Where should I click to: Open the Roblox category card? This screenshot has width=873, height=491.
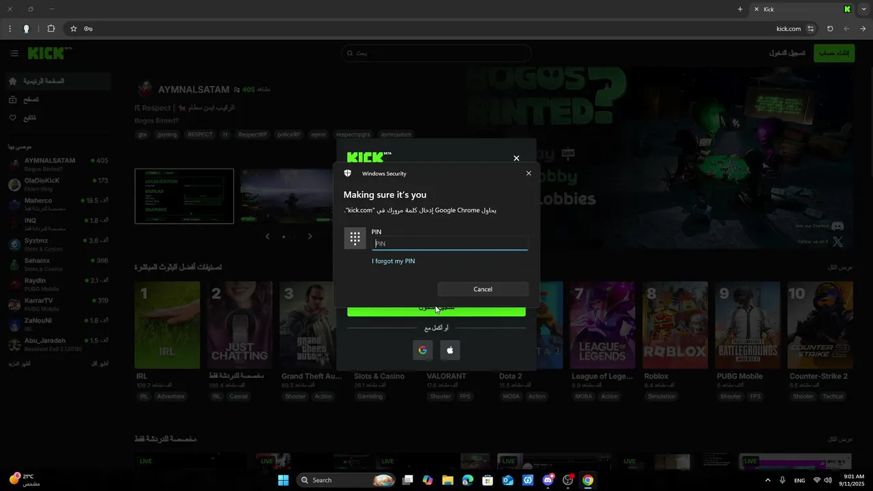pos(675,325)
